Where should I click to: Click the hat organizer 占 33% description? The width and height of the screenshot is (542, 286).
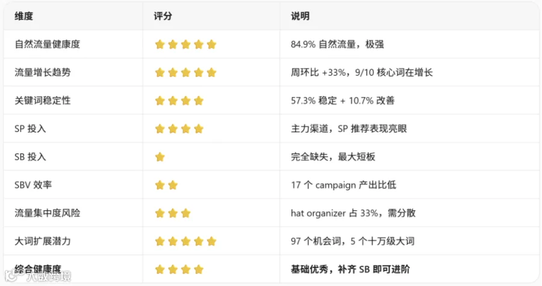tap(354, 213)
